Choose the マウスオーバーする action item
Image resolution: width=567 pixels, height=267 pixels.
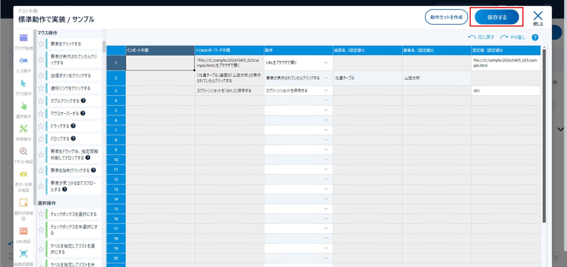(x=64, y=114)
